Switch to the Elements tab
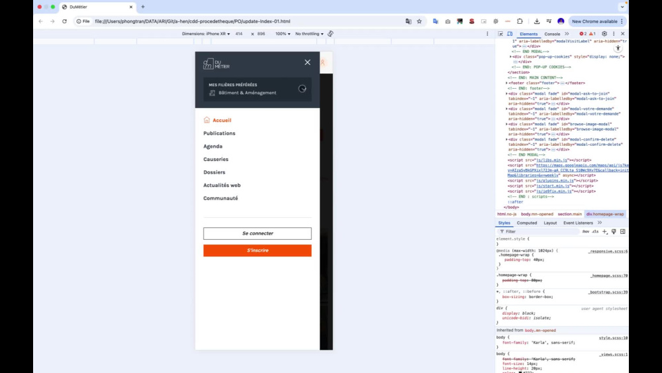The width and height of the screenshot is (662, 373). click(x=528, y=34)
